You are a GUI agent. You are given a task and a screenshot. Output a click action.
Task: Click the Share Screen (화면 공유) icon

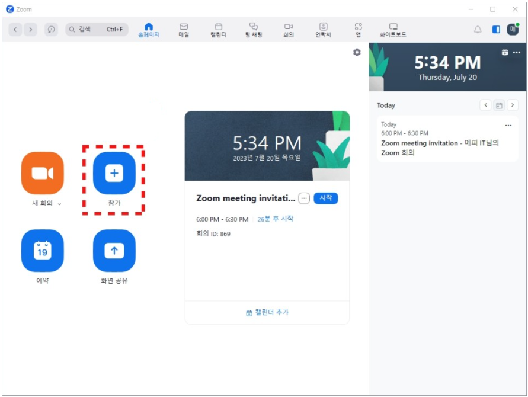114,251
